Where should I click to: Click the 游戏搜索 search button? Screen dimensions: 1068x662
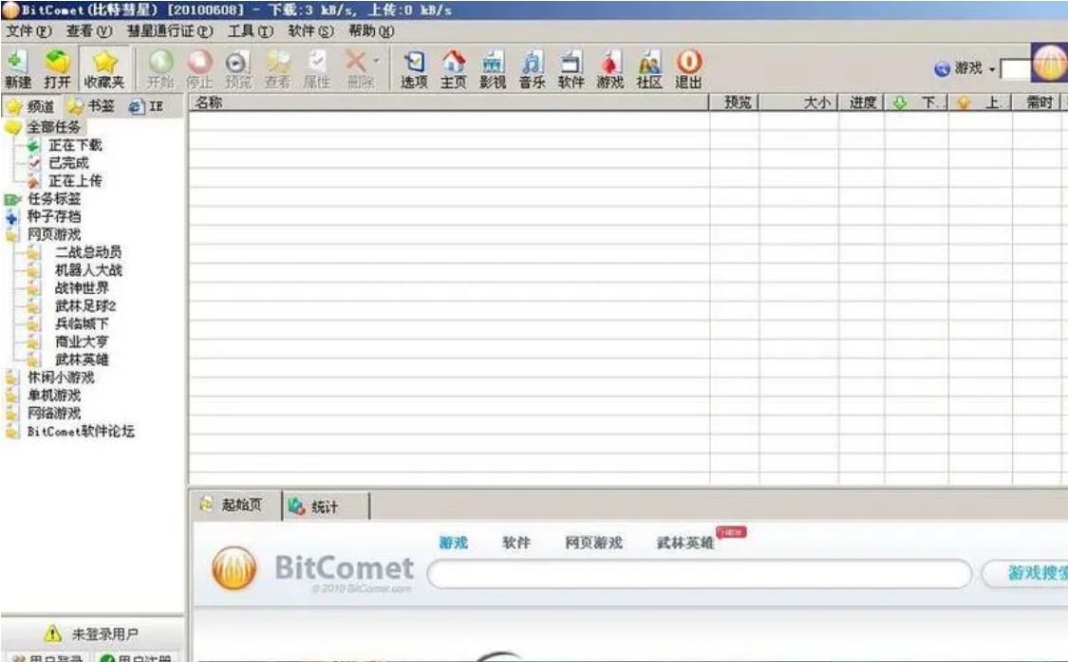(1026, 574)
